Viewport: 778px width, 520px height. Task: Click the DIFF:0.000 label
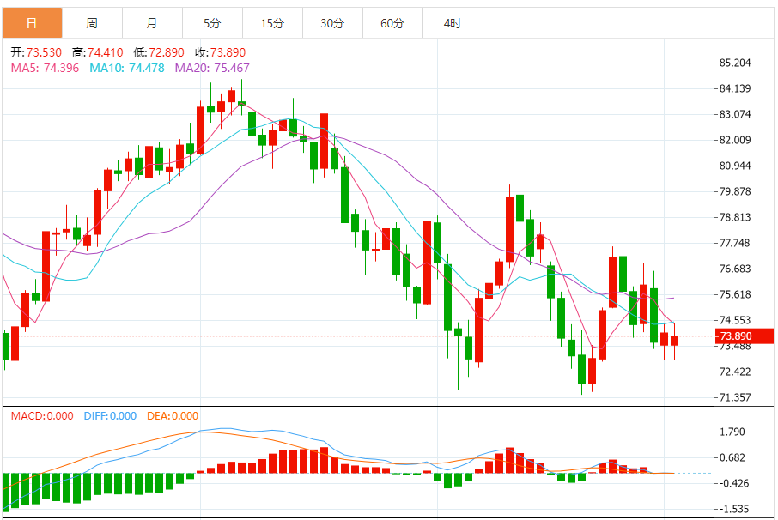(110, 416)
